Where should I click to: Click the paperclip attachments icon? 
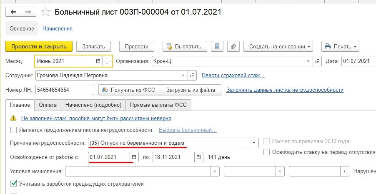(234, 46)
